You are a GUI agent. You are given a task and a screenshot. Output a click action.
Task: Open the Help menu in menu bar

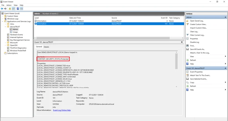pos(22,5)
